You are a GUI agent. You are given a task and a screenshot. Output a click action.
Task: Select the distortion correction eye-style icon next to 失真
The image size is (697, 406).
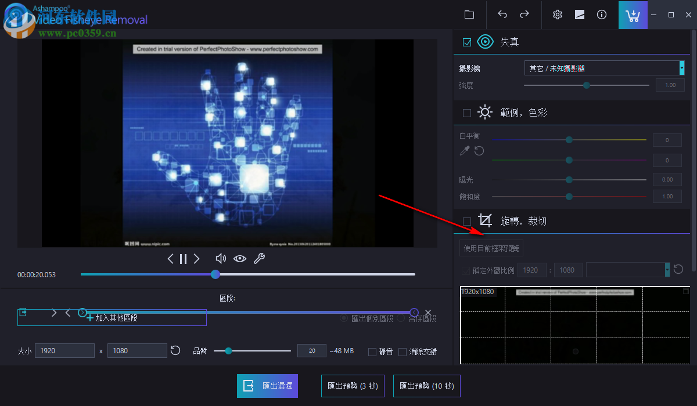coord(485,41)
